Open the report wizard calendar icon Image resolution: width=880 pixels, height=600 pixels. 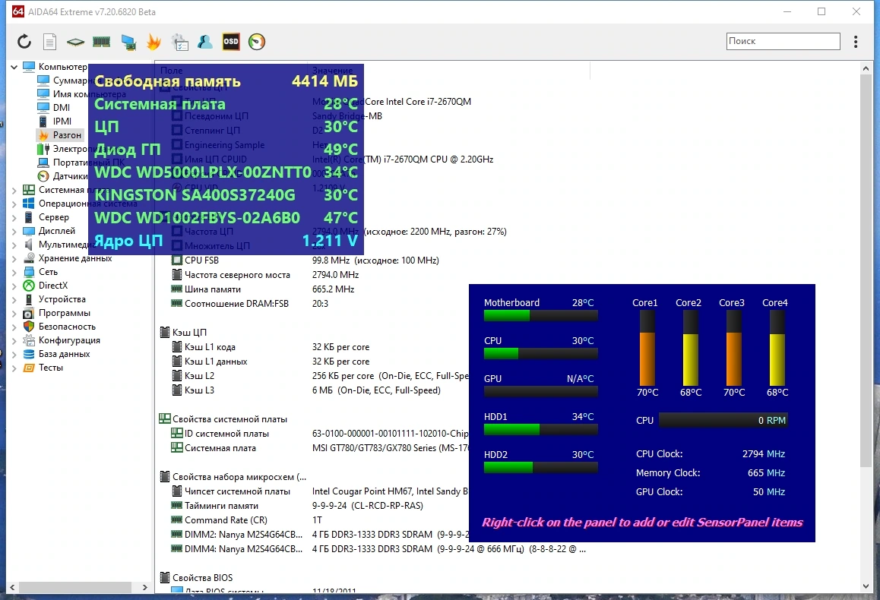(179, 42)
